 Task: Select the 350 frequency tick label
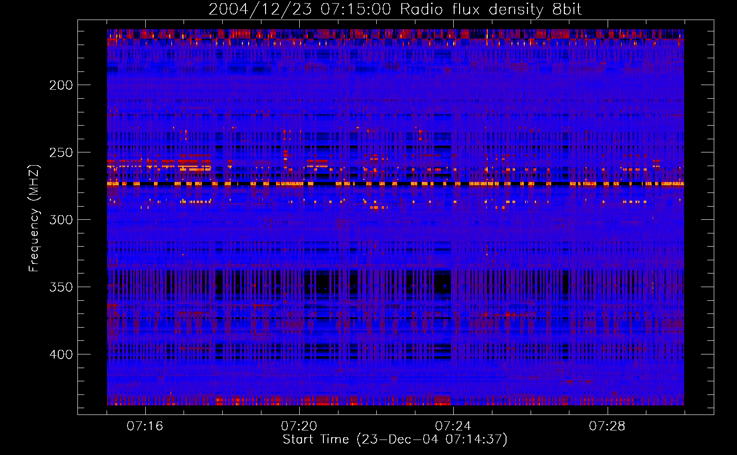61,287
